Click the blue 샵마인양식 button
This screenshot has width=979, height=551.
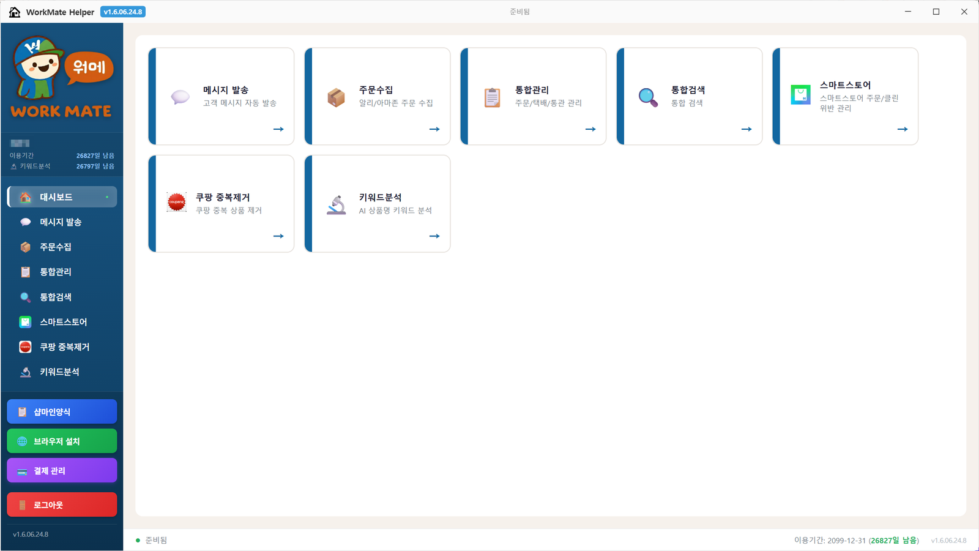click(x=62, y=411)
